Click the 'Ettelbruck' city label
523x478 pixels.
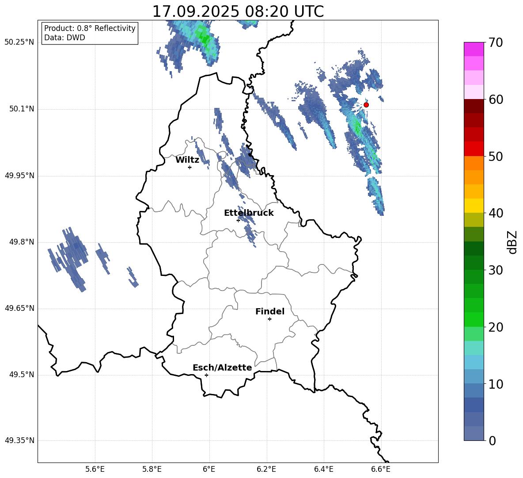point(249,213)
